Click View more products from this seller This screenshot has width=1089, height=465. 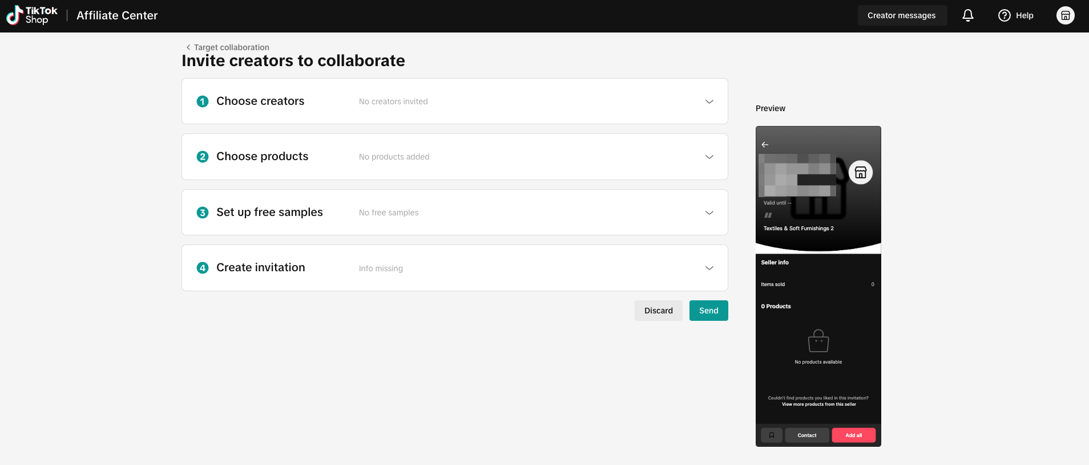coord(818,405)
